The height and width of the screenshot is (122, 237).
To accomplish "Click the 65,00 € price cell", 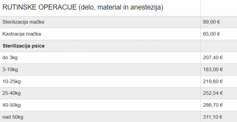I will point(211,34).
